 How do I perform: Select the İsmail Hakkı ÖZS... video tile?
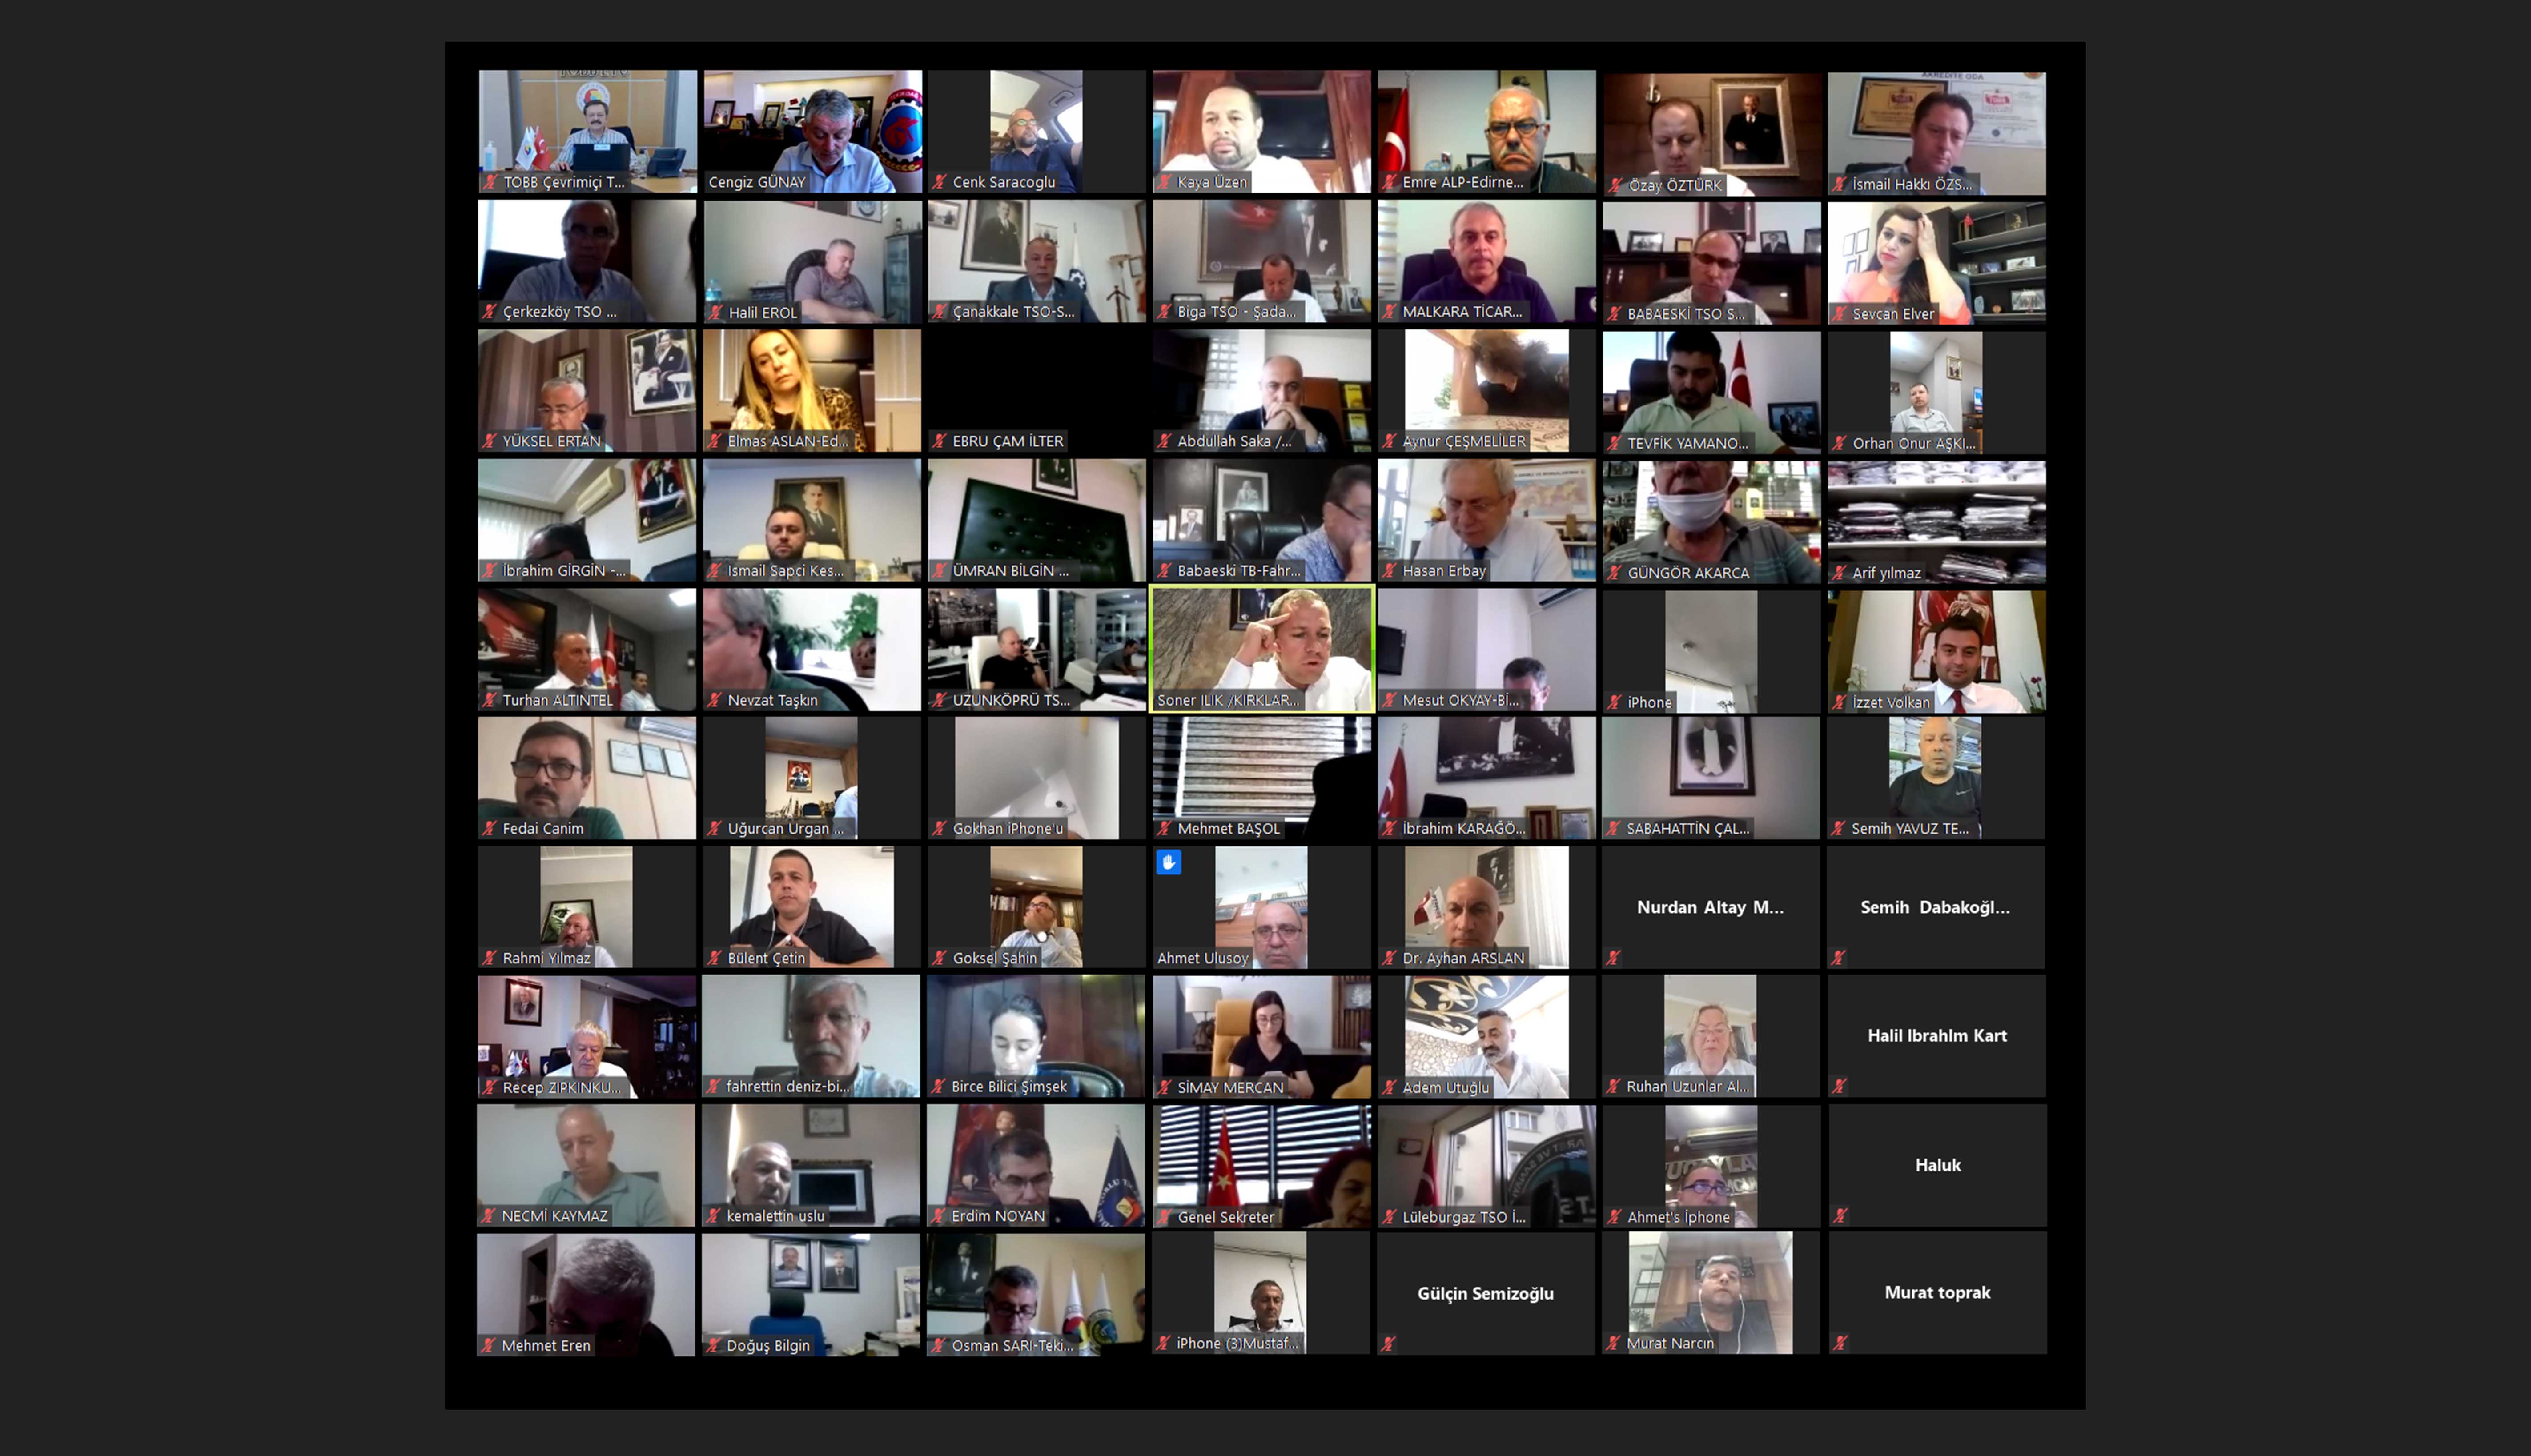pyautogui.click(x=1937, y=133)
